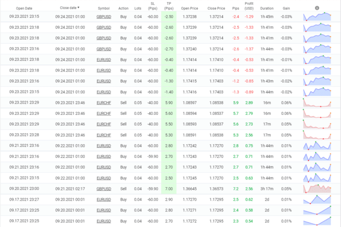Screen dimensions: 341x227
Task: Open GBPUSD link for the 7.2 pips trade
Action: coord(104,188)
